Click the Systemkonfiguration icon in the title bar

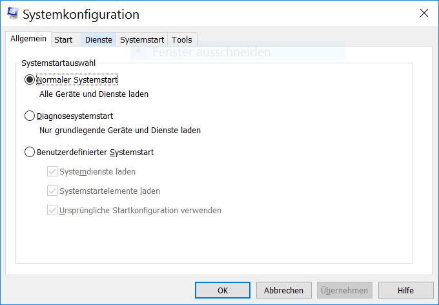pyautogui.click(x=12, y=13)
